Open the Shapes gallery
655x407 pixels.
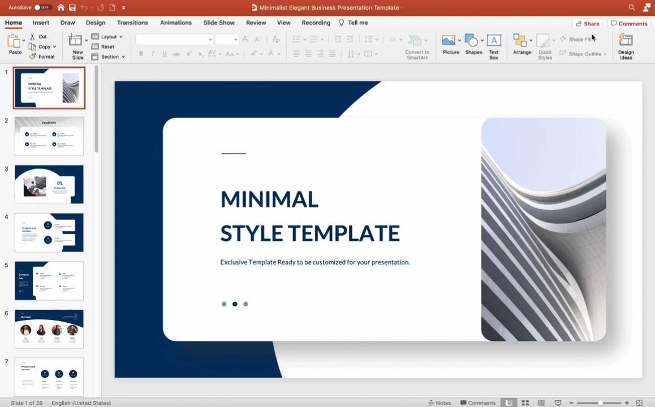473,44
